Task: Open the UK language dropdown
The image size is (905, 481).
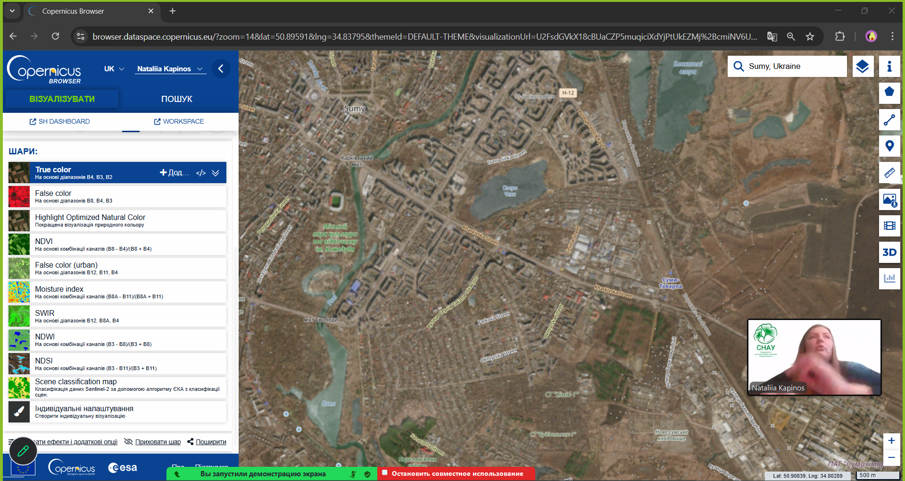Action: [114, 69]
